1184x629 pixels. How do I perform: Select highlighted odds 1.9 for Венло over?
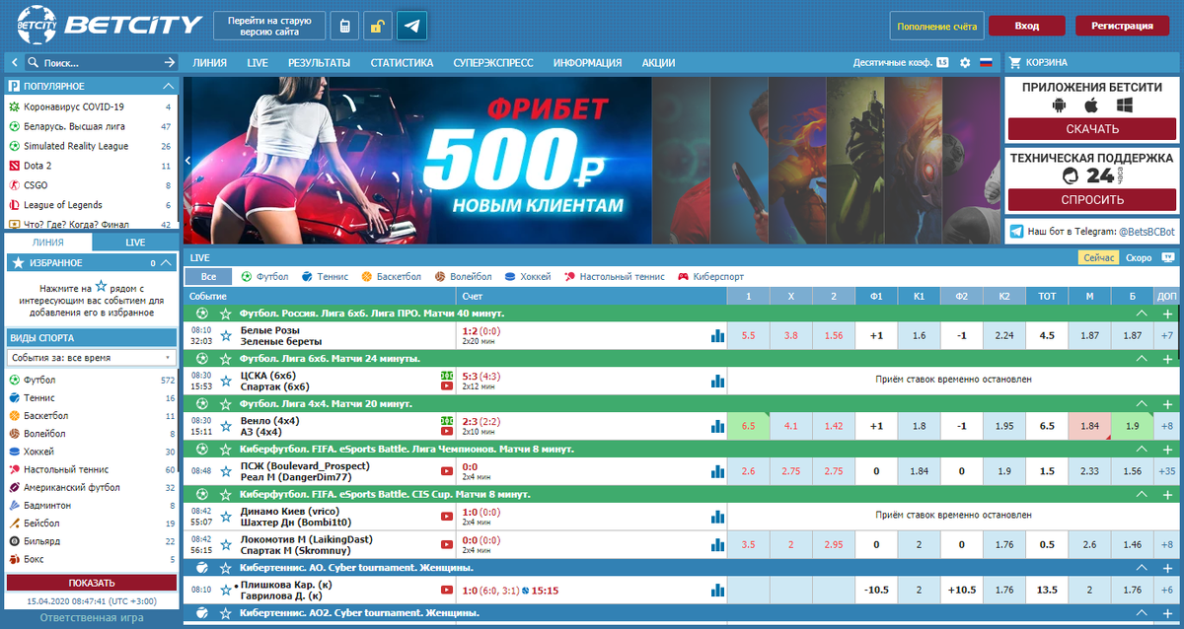pyautogui.click(x=1132, y=426)
